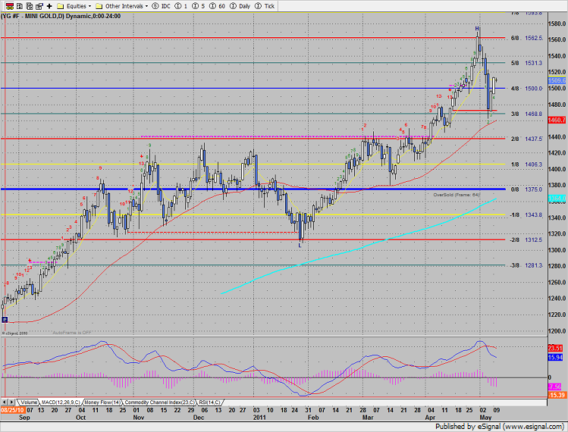Screen dimensions: 568x432
Task: Click the plus toolbar icon
Action: tap(49, 6)
